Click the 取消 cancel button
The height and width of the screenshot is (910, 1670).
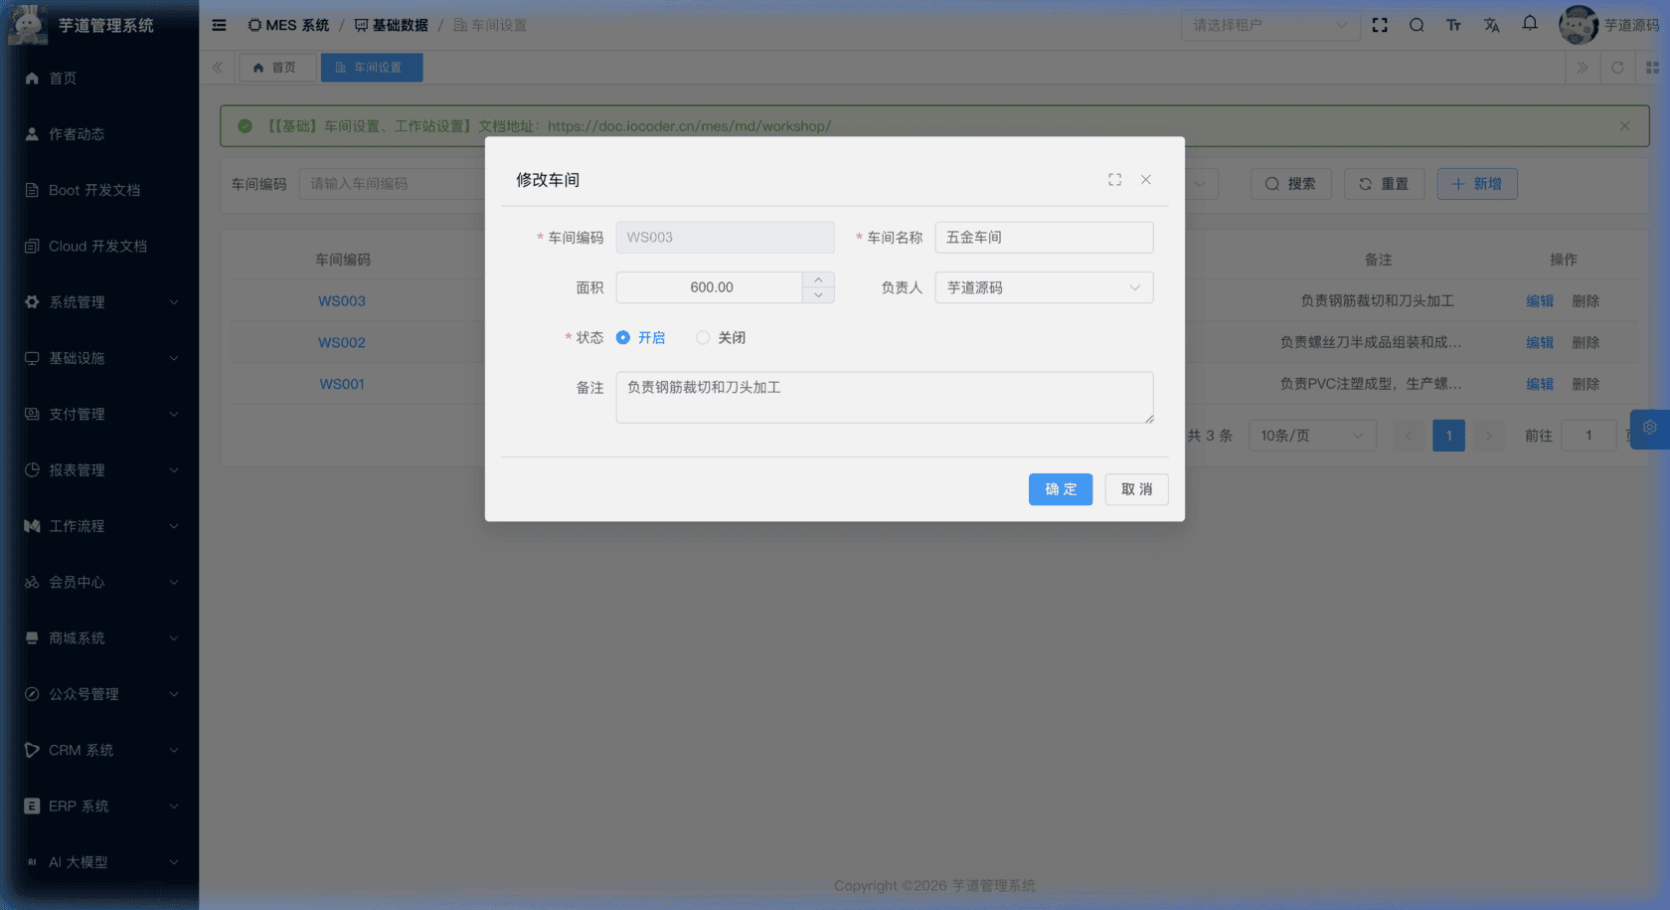tap(1136, 488)
